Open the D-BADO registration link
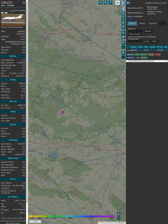 point(21,31)
